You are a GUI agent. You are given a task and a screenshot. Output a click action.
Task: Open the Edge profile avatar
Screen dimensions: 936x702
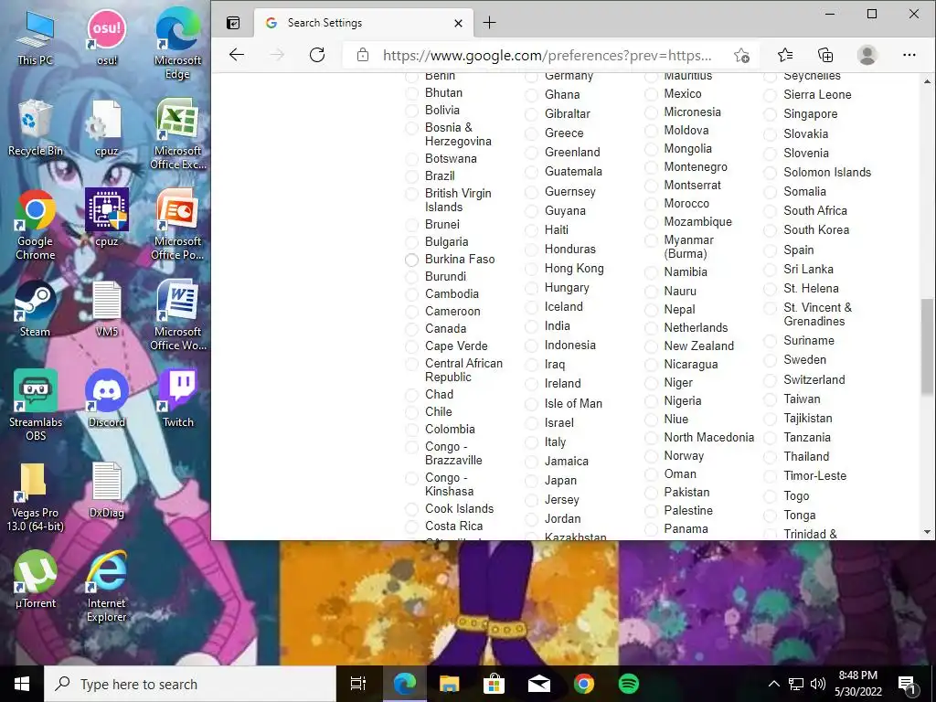(867, 55)
